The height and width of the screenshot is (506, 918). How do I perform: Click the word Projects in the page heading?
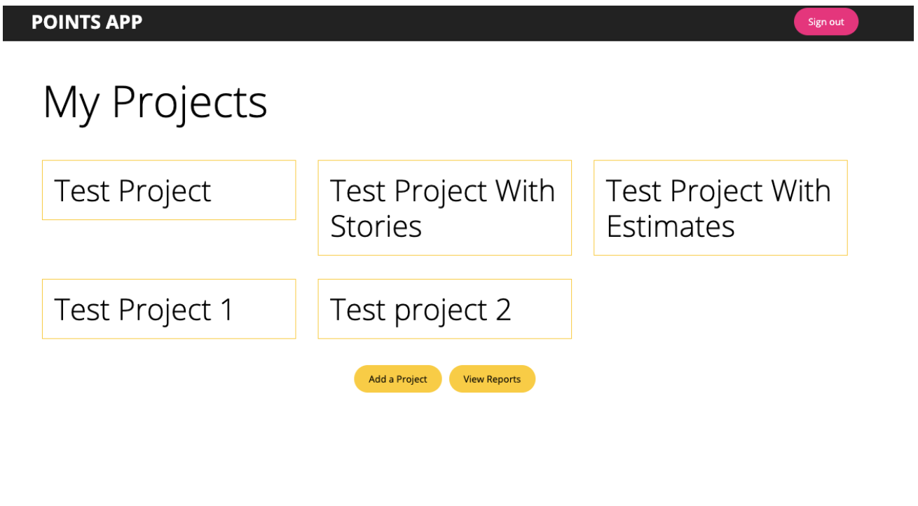point(189,102)
